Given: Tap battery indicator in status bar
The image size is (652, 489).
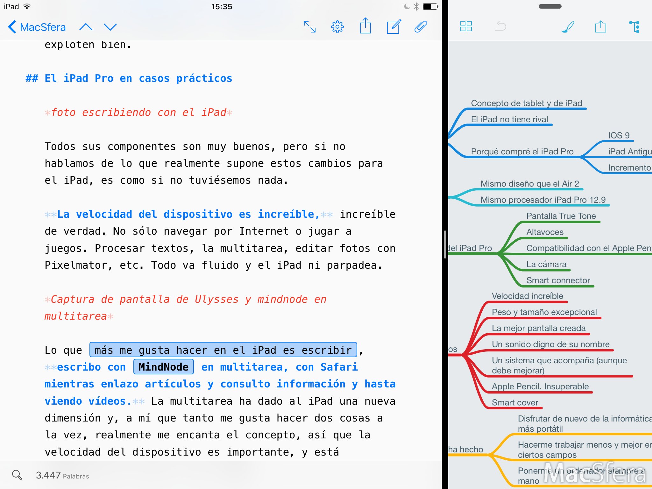Looking at the screenshot, I should point(430,6).
